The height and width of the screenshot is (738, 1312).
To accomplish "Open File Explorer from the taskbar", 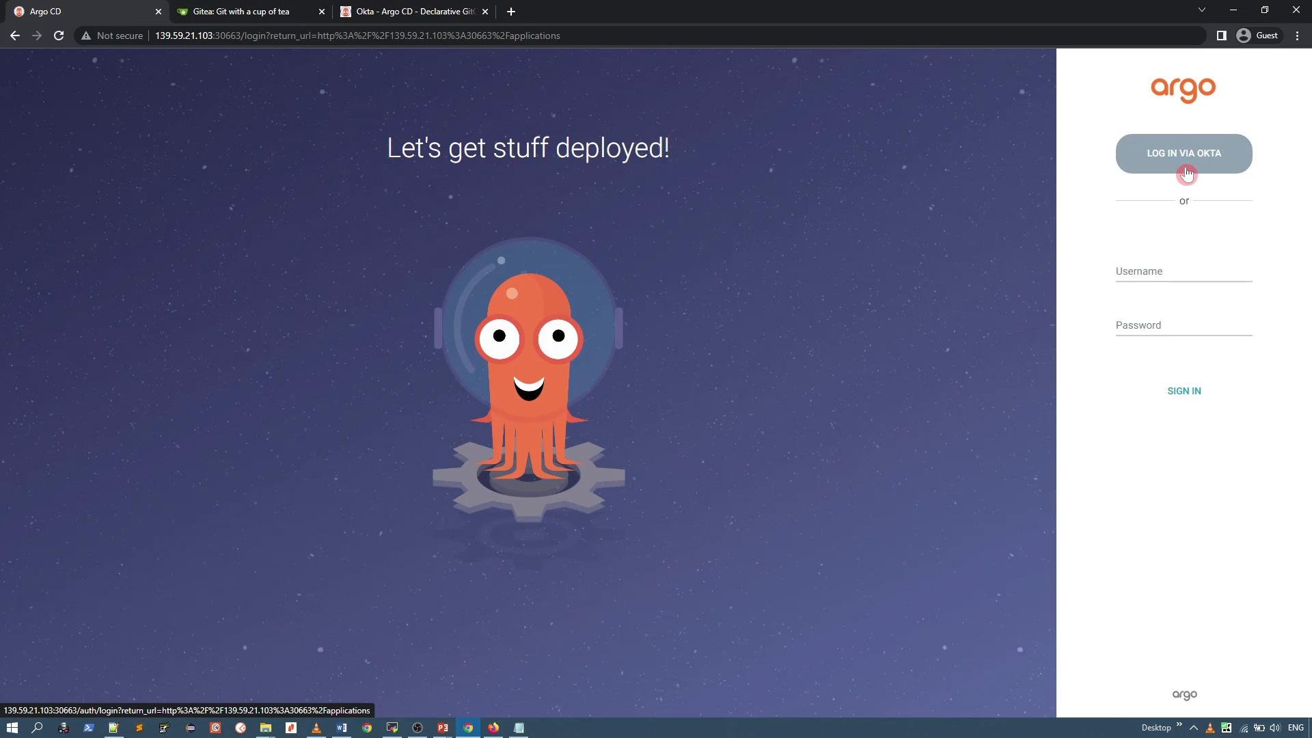I will point(265,728).
